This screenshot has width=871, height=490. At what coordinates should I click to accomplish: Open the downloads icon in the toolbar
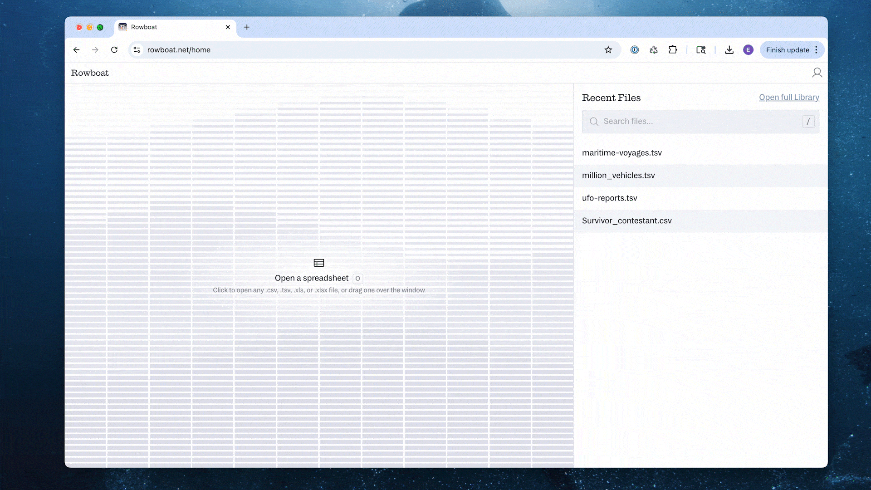tap(729, 50)
